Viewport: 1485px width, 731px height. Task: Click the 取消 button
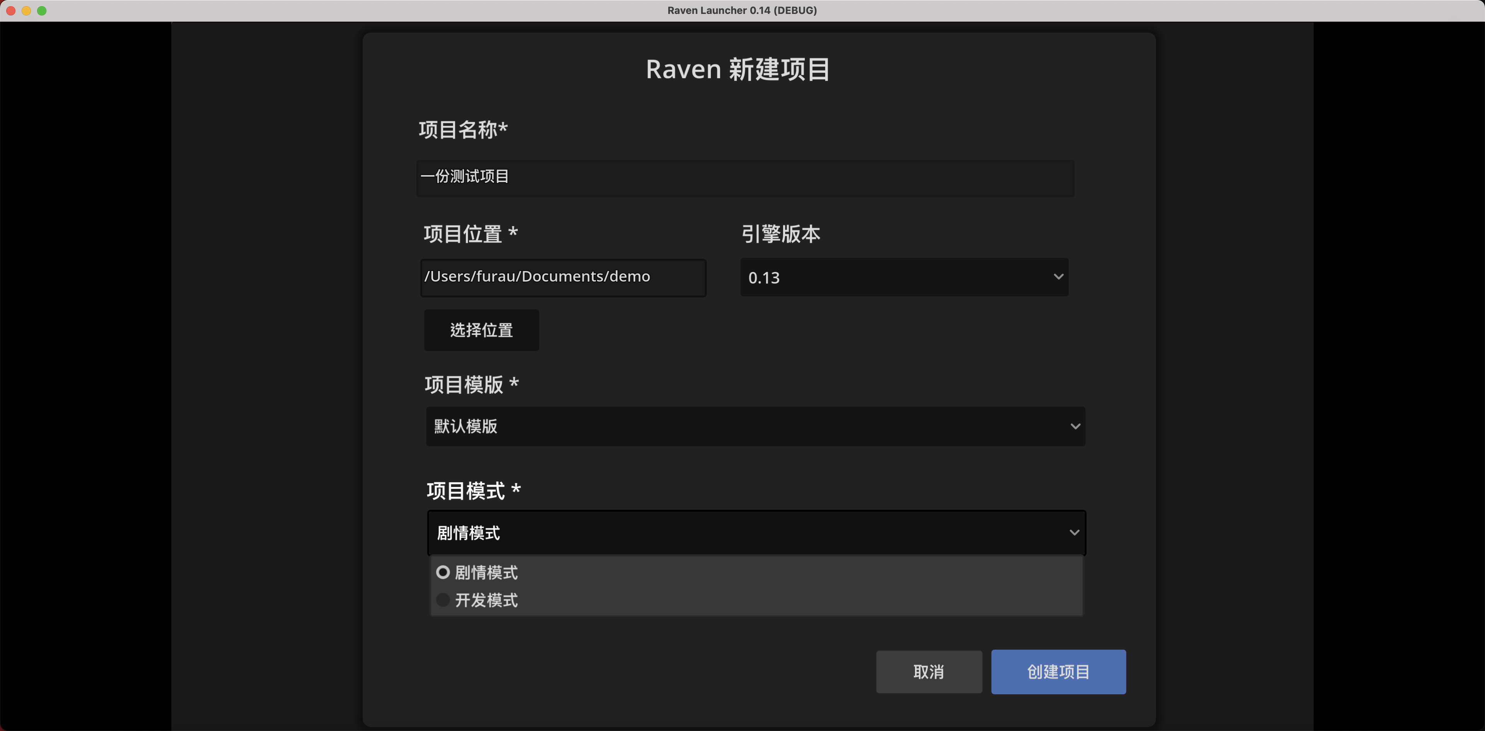929,671
